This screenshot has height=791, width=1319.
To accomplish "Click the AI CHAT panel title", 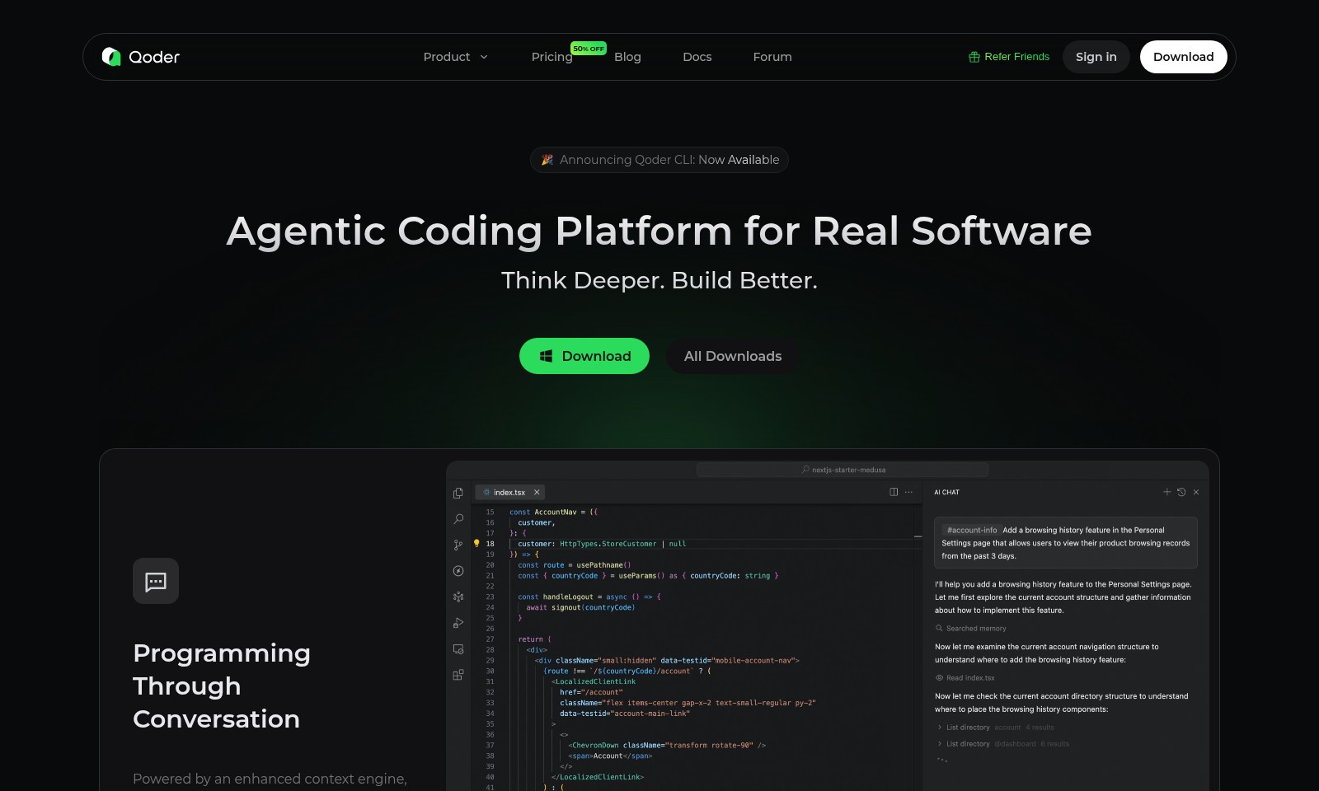I will coord(946,492).
